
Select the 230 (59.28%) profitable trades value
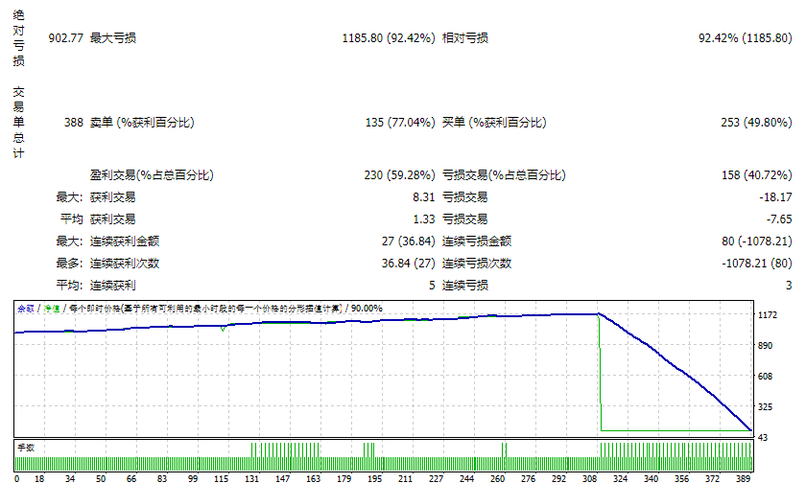[x=400, y=175]
